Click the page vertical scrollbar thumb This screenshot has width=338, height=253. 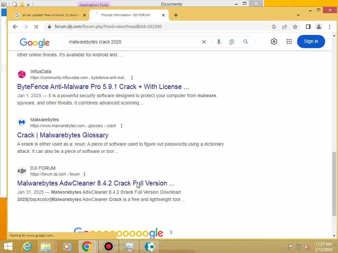click(x=334, y=184)
